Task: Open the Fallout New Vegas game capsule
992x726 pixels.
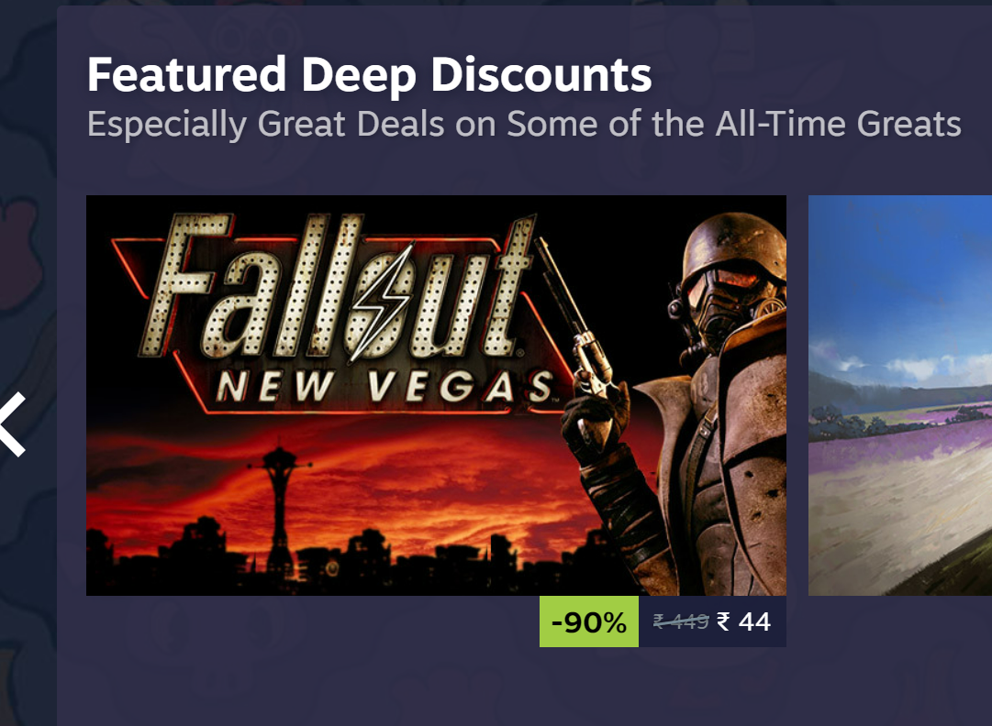Action: click(x=436, y=395)
